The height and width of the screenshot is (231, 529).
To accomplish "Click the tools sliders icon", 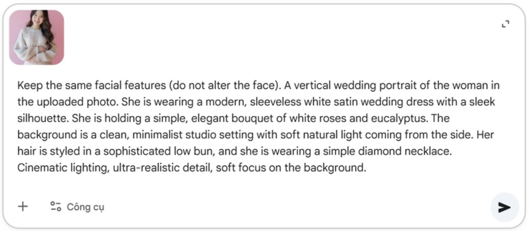I will (56, 207).
